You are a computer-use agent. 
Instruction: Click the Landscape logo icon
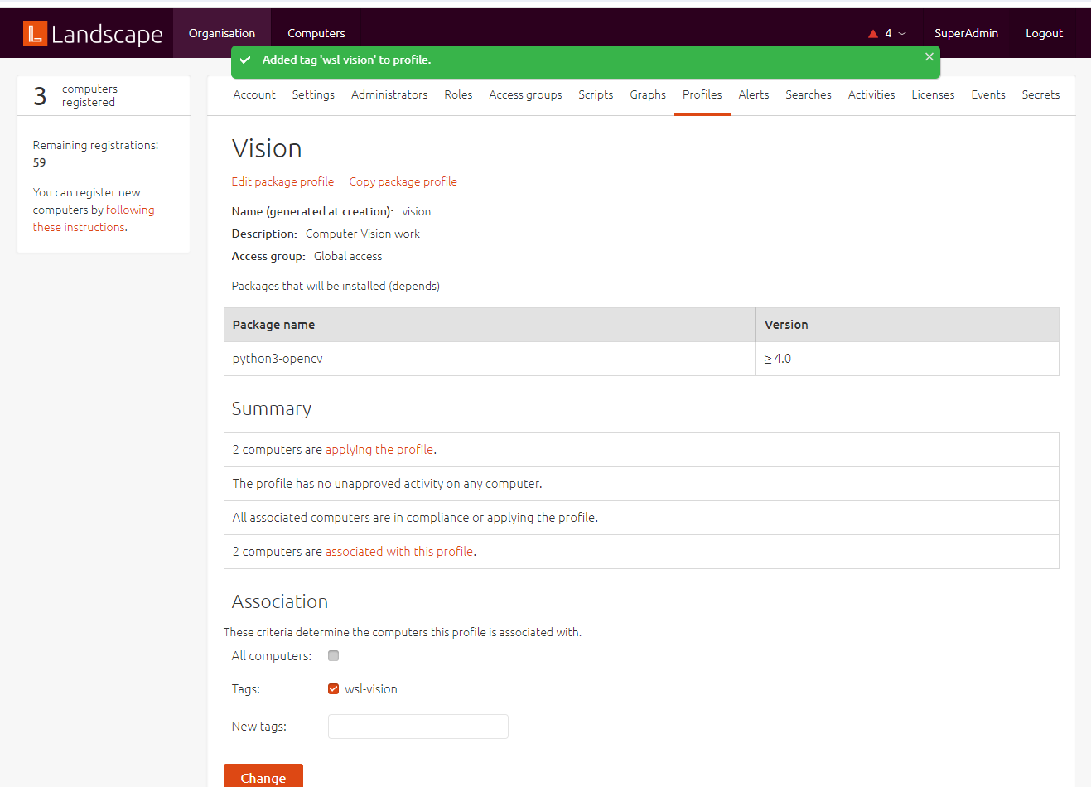35,33
